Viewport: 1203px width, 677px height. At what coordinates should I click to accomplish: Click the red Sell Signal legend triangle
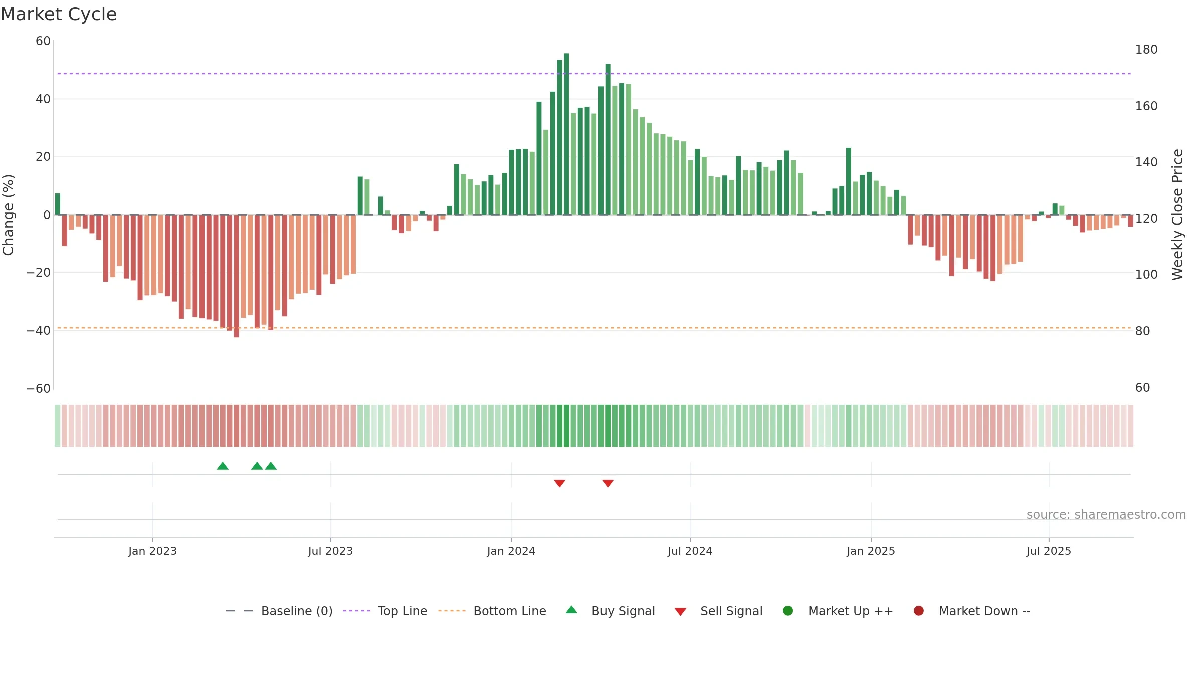680,612
